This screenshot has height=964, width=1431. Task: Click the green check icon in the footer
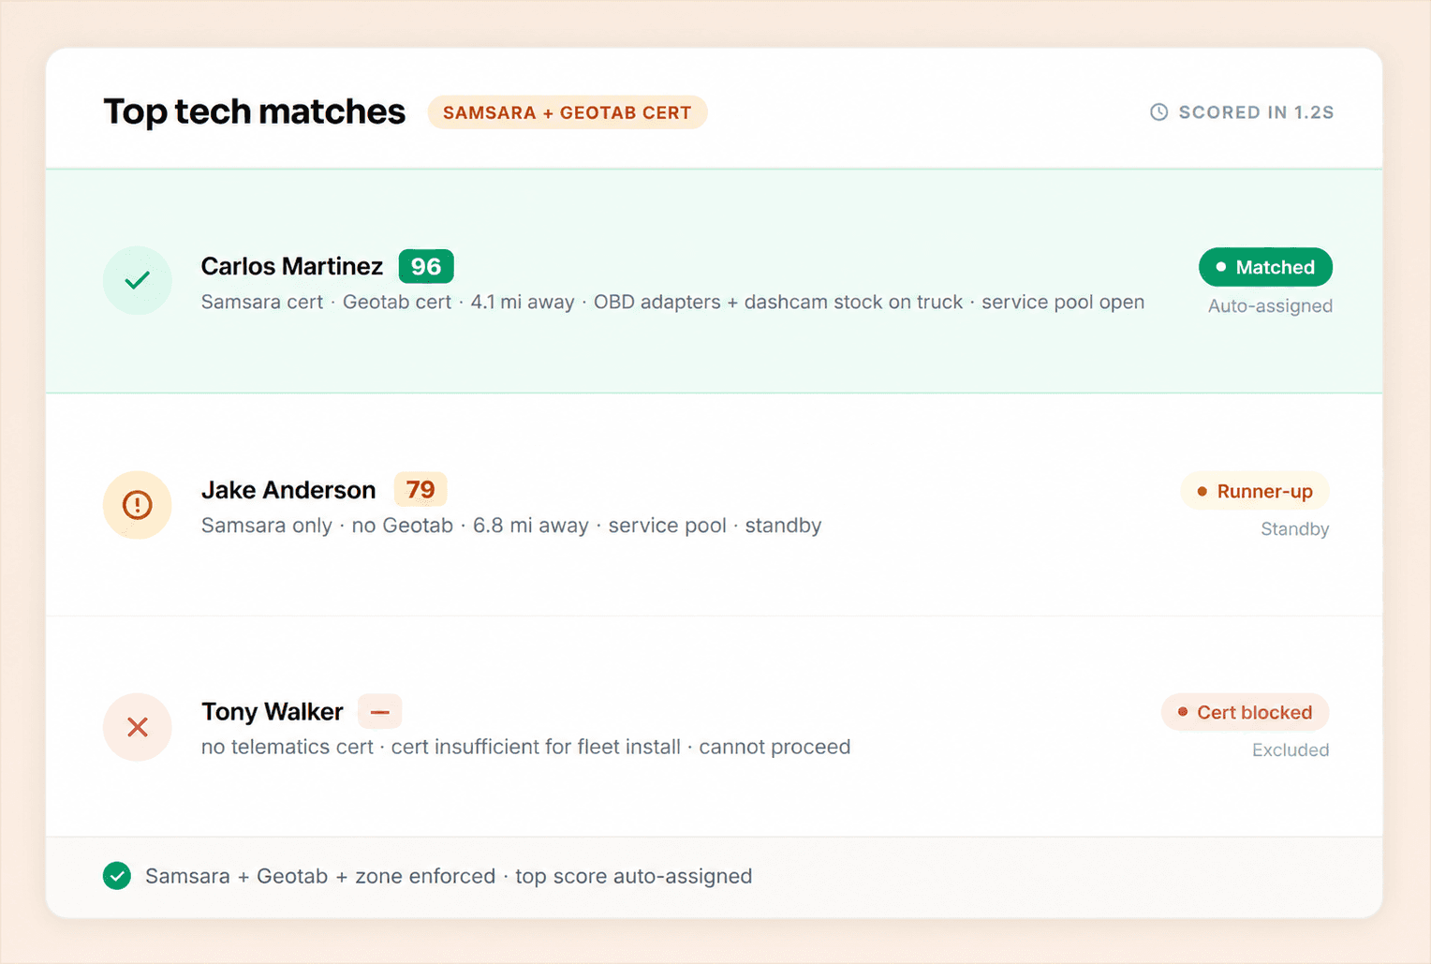(117, 876)
